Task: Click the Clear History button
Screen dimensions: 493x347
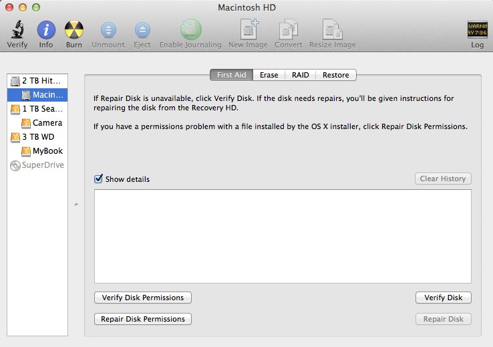Action: click(443, 179)
